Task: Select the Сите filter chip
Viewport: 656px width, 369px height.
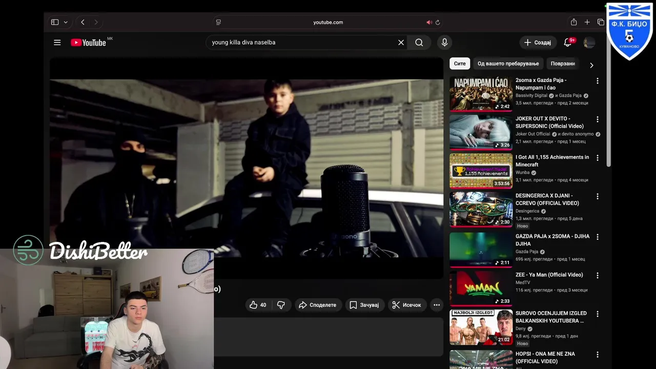Action: pos(460,64)
